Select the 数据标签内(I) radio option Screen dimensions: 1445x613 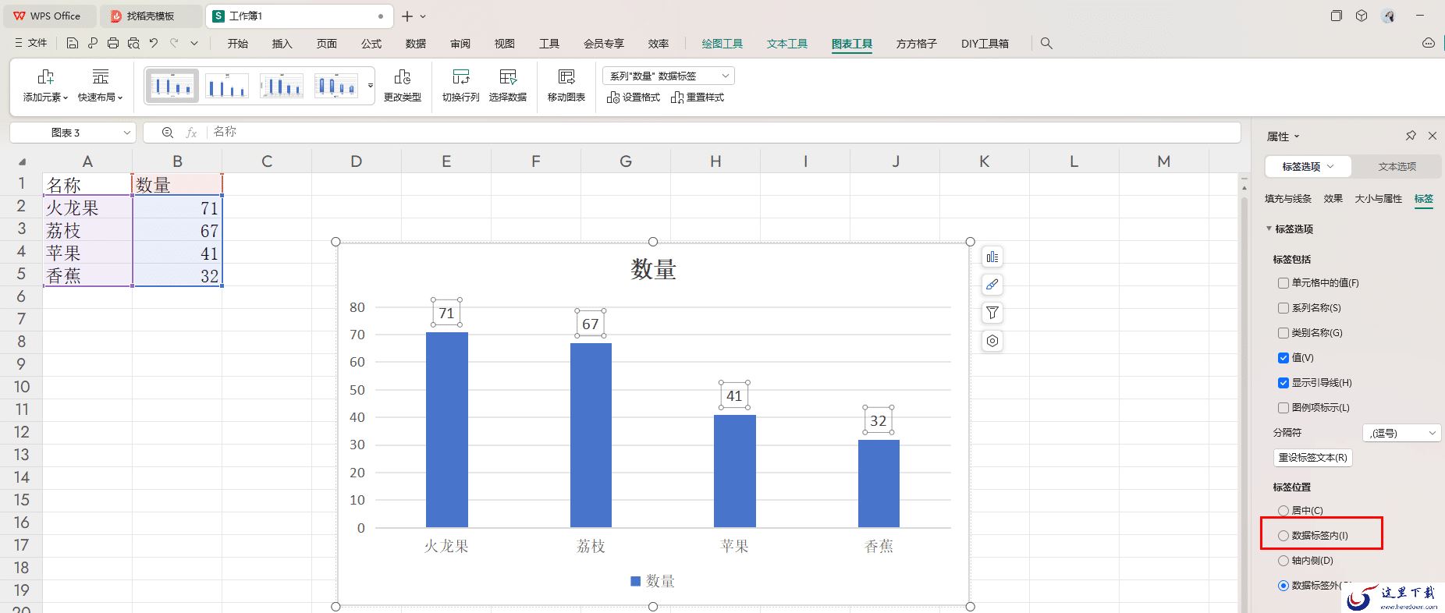point(1283,536)
